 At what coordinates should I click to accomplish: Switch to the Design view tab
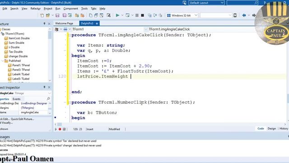(272, 129)
